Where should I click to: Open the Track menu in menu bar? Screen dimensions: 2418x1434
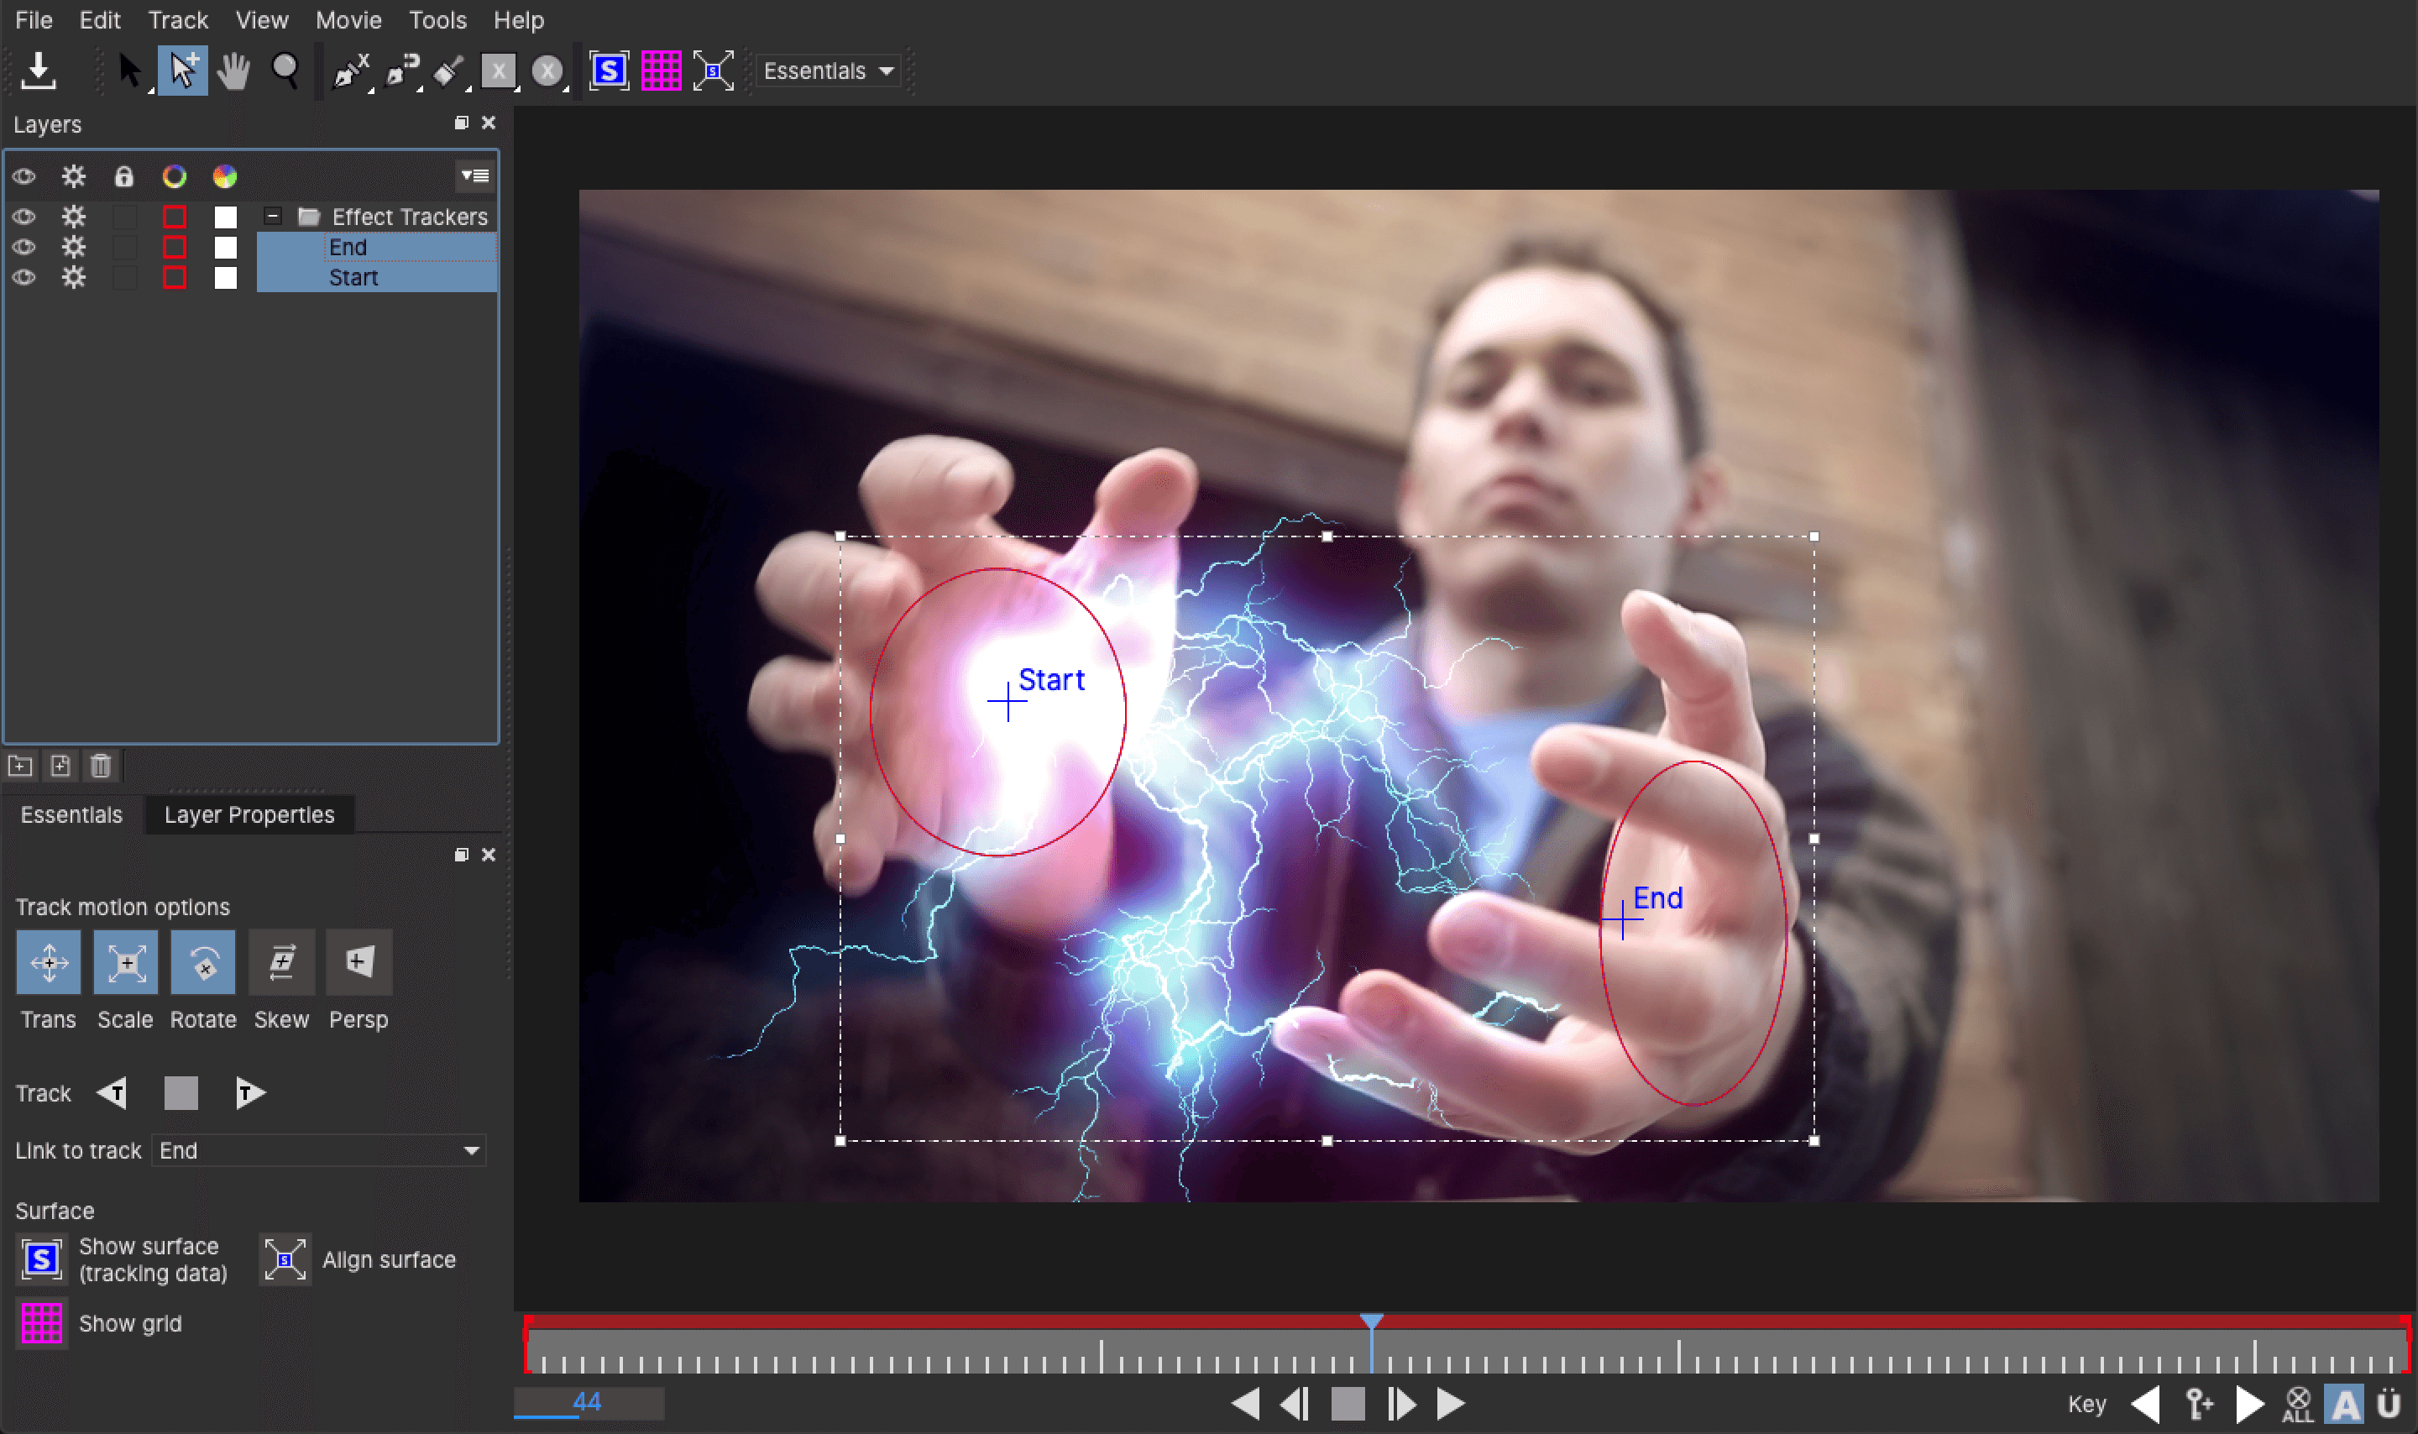[x=177, y=18]
